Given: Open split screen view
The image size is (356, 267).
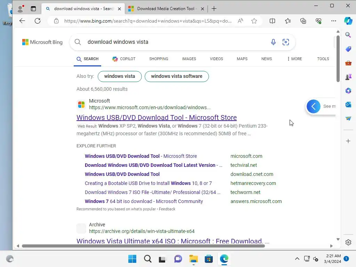Looking at the screenshot, I should tap(272, 21).
